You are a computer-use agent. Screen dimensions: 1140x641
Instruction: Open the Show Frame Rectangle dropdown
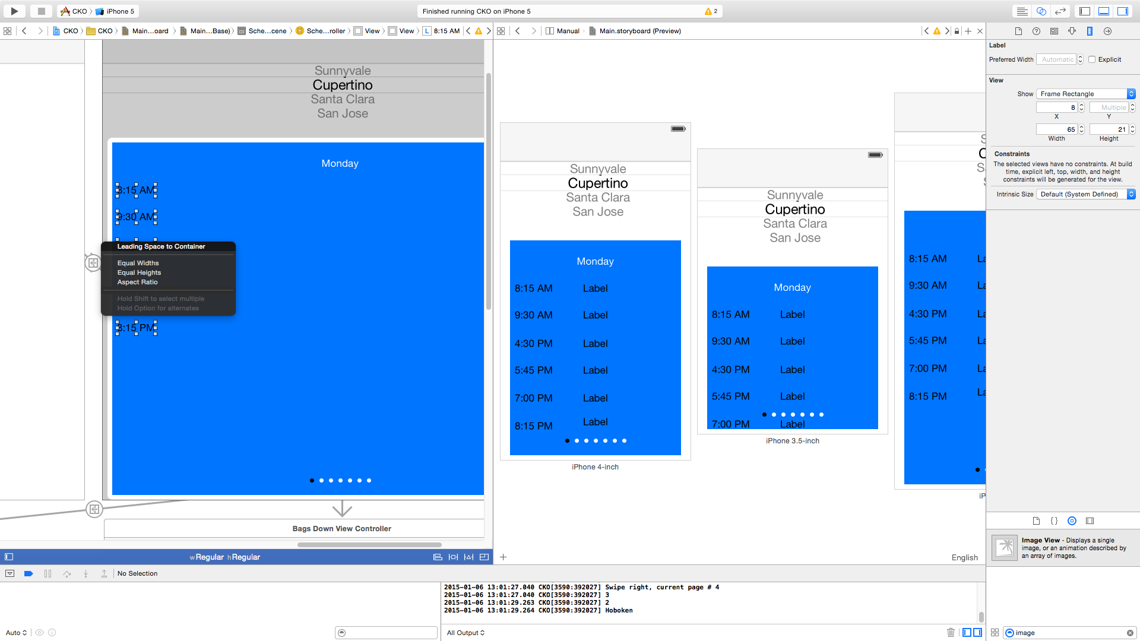(x=1085, y=94)
